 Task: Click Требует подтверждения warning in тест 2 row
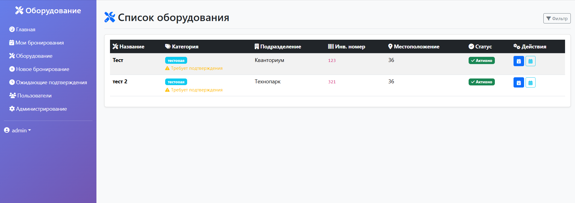click(194, 90)
